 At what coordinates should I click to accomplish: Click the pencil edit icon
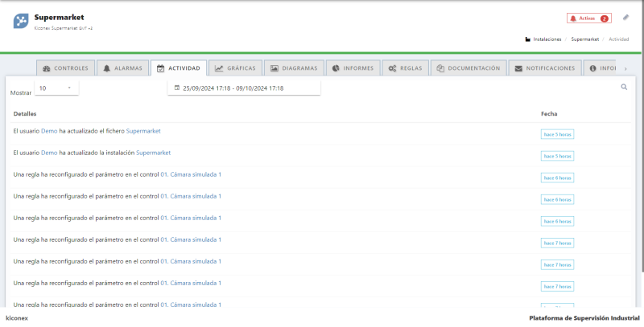(x=625, y=18)
